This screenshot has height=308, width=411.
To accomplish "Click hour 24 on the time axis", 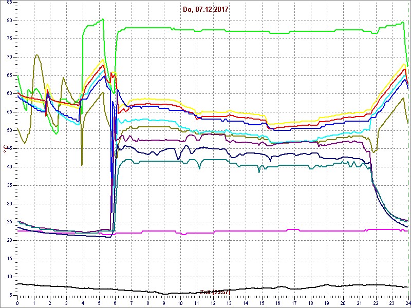I will coord(407,303).
